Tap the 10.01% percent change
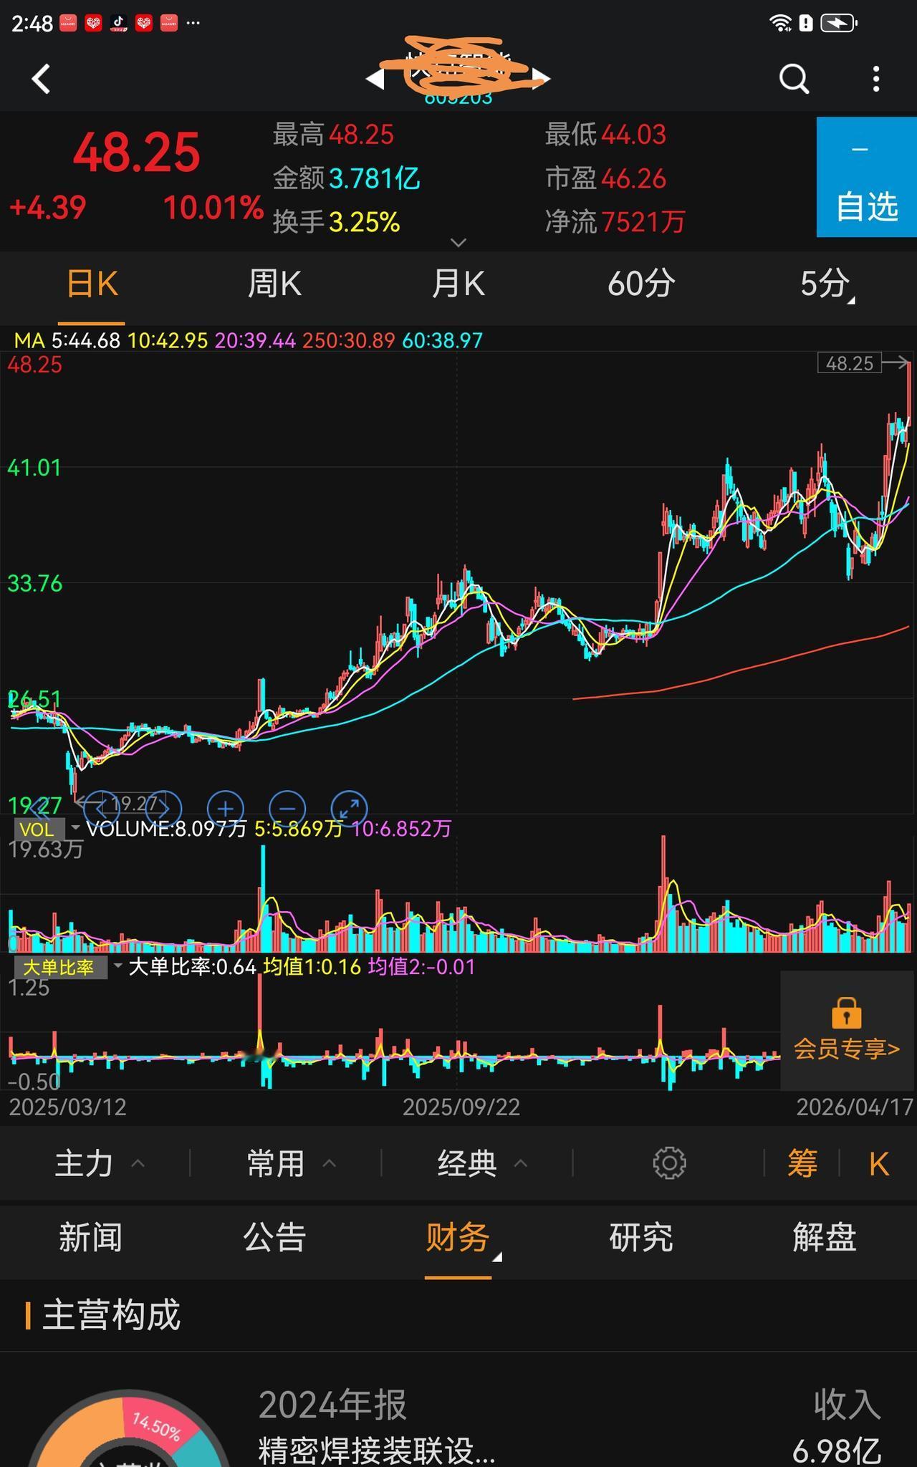Image resolution: width=917 pixels, height=1467 pixels. pos(213,208)
